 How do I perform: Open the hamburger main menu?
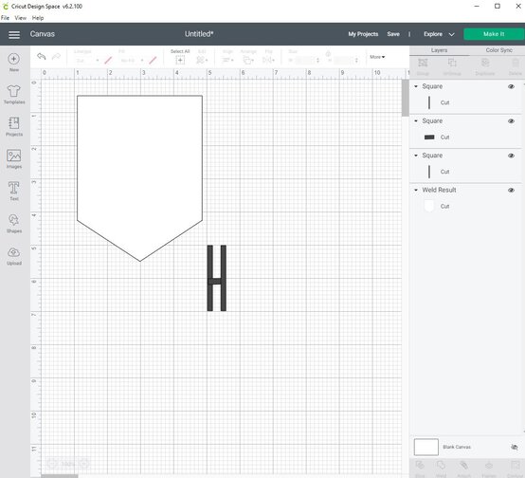point(14,34)
